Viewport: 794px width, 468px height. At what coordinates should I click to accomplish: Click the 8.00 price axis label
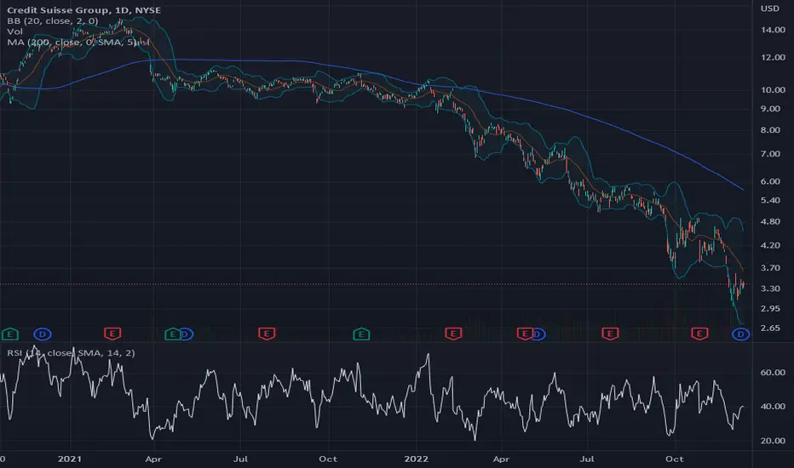770,130
